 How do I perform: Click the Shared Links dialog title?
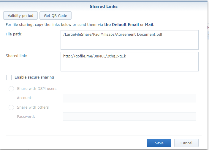104,7
